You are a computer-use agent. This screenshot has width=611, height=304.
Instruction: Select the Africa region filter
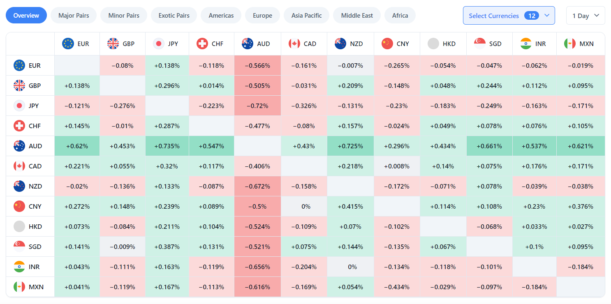coord(400,15)
